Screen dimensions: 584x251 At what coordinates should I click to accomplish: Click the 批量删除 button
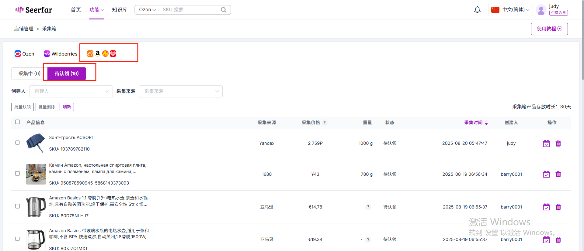click(47, 107)
